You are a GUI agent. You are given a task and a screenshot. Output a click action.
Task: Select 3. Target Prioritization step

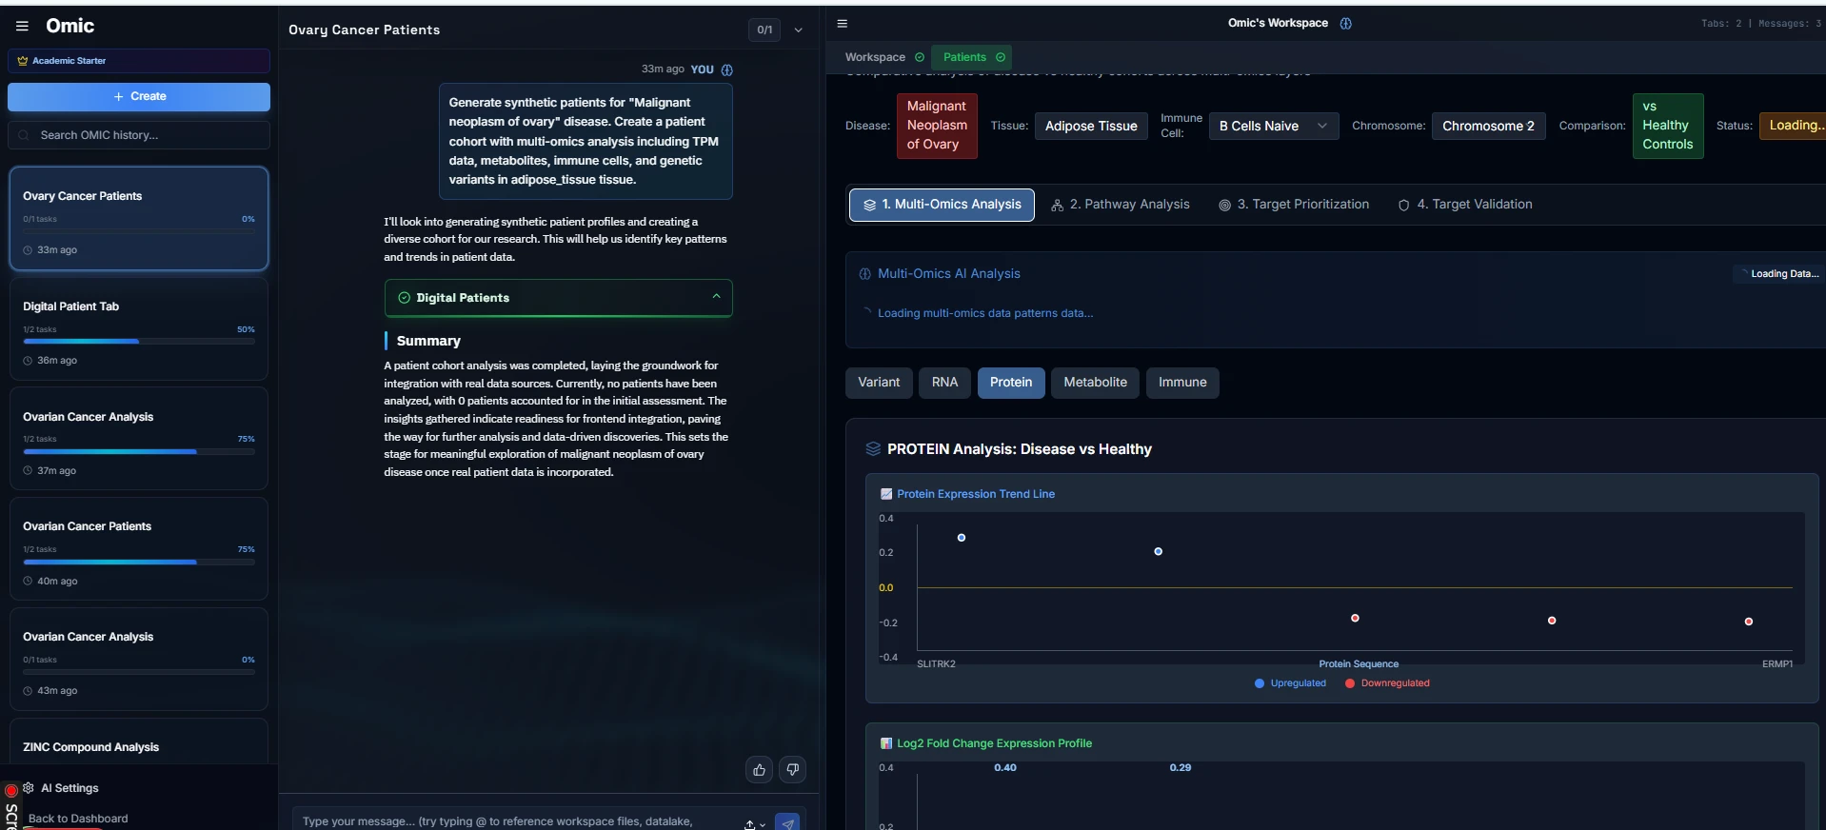click(x=1294, y=205)
